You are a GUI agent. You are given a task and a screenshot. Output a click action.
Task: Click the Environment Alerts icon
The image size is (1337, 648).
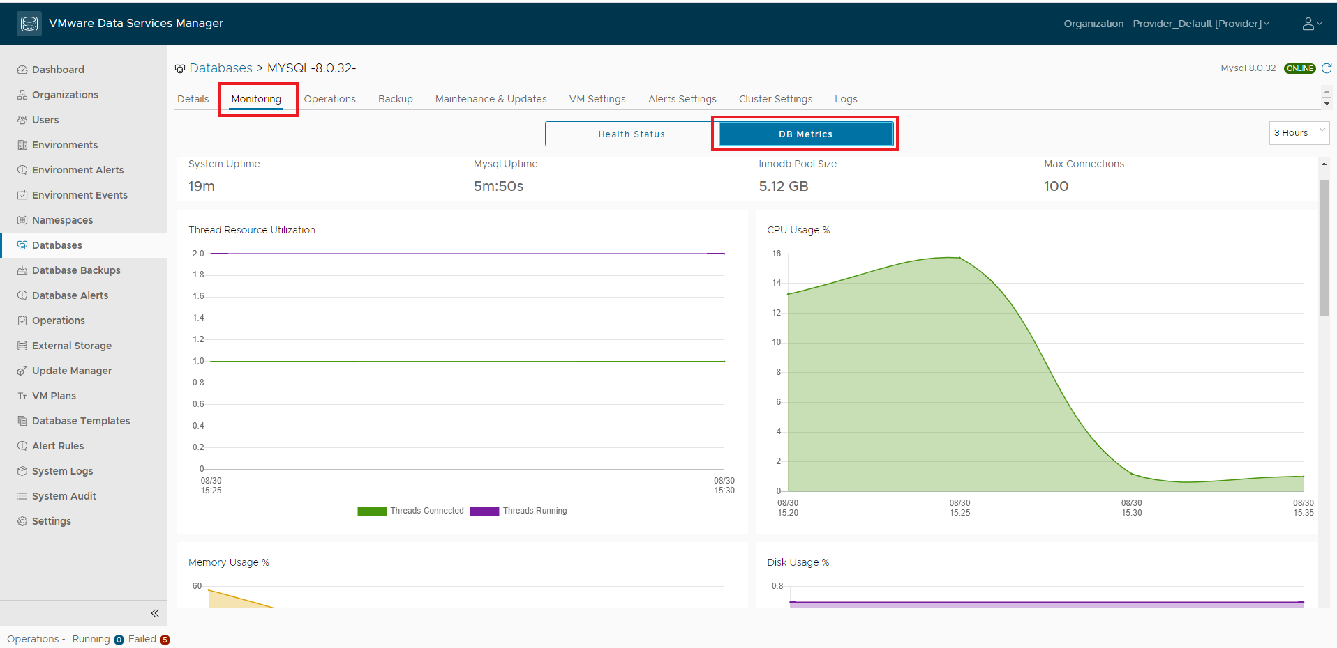click(x=22, y=170)
